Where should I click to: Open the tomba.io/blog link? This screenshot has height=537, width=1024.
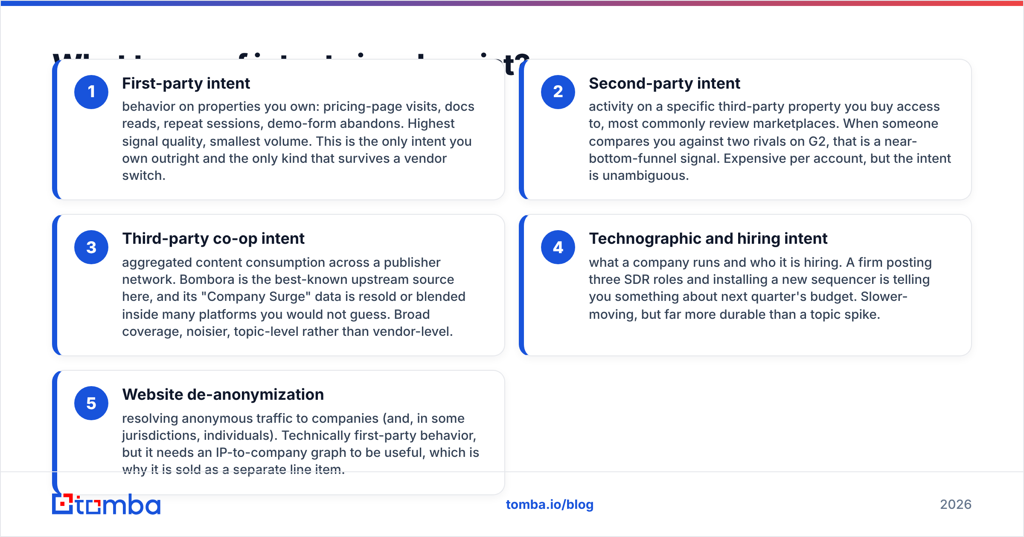tap(550, 505)
